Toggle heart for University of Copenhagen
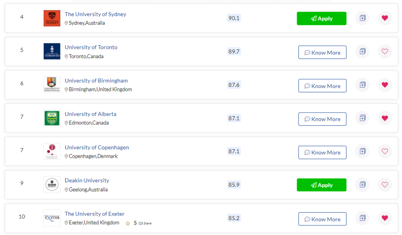This screenshot has height=235, width=402. pos(385,152)
